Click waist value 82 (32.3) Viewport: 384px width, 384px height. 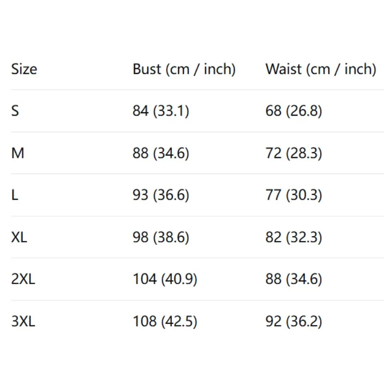pyautogui.click(x=293, y=237)
